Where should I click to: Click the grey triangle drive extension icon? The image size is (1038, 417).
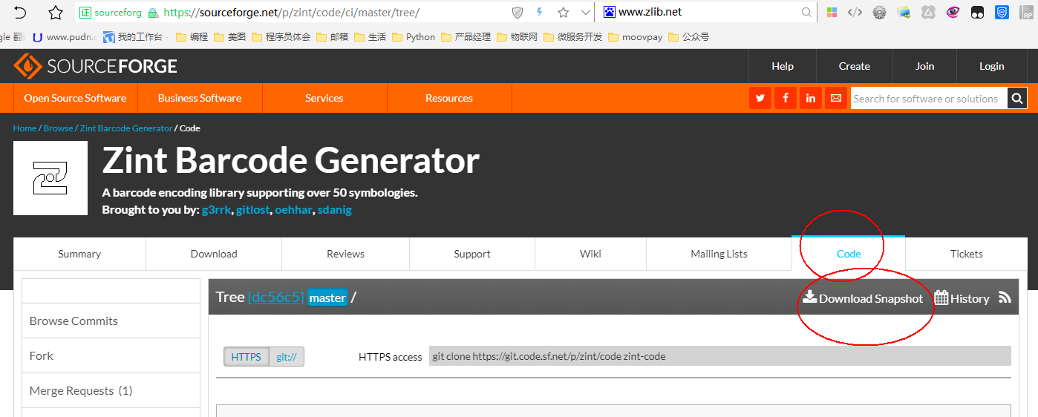pos(929,12)
